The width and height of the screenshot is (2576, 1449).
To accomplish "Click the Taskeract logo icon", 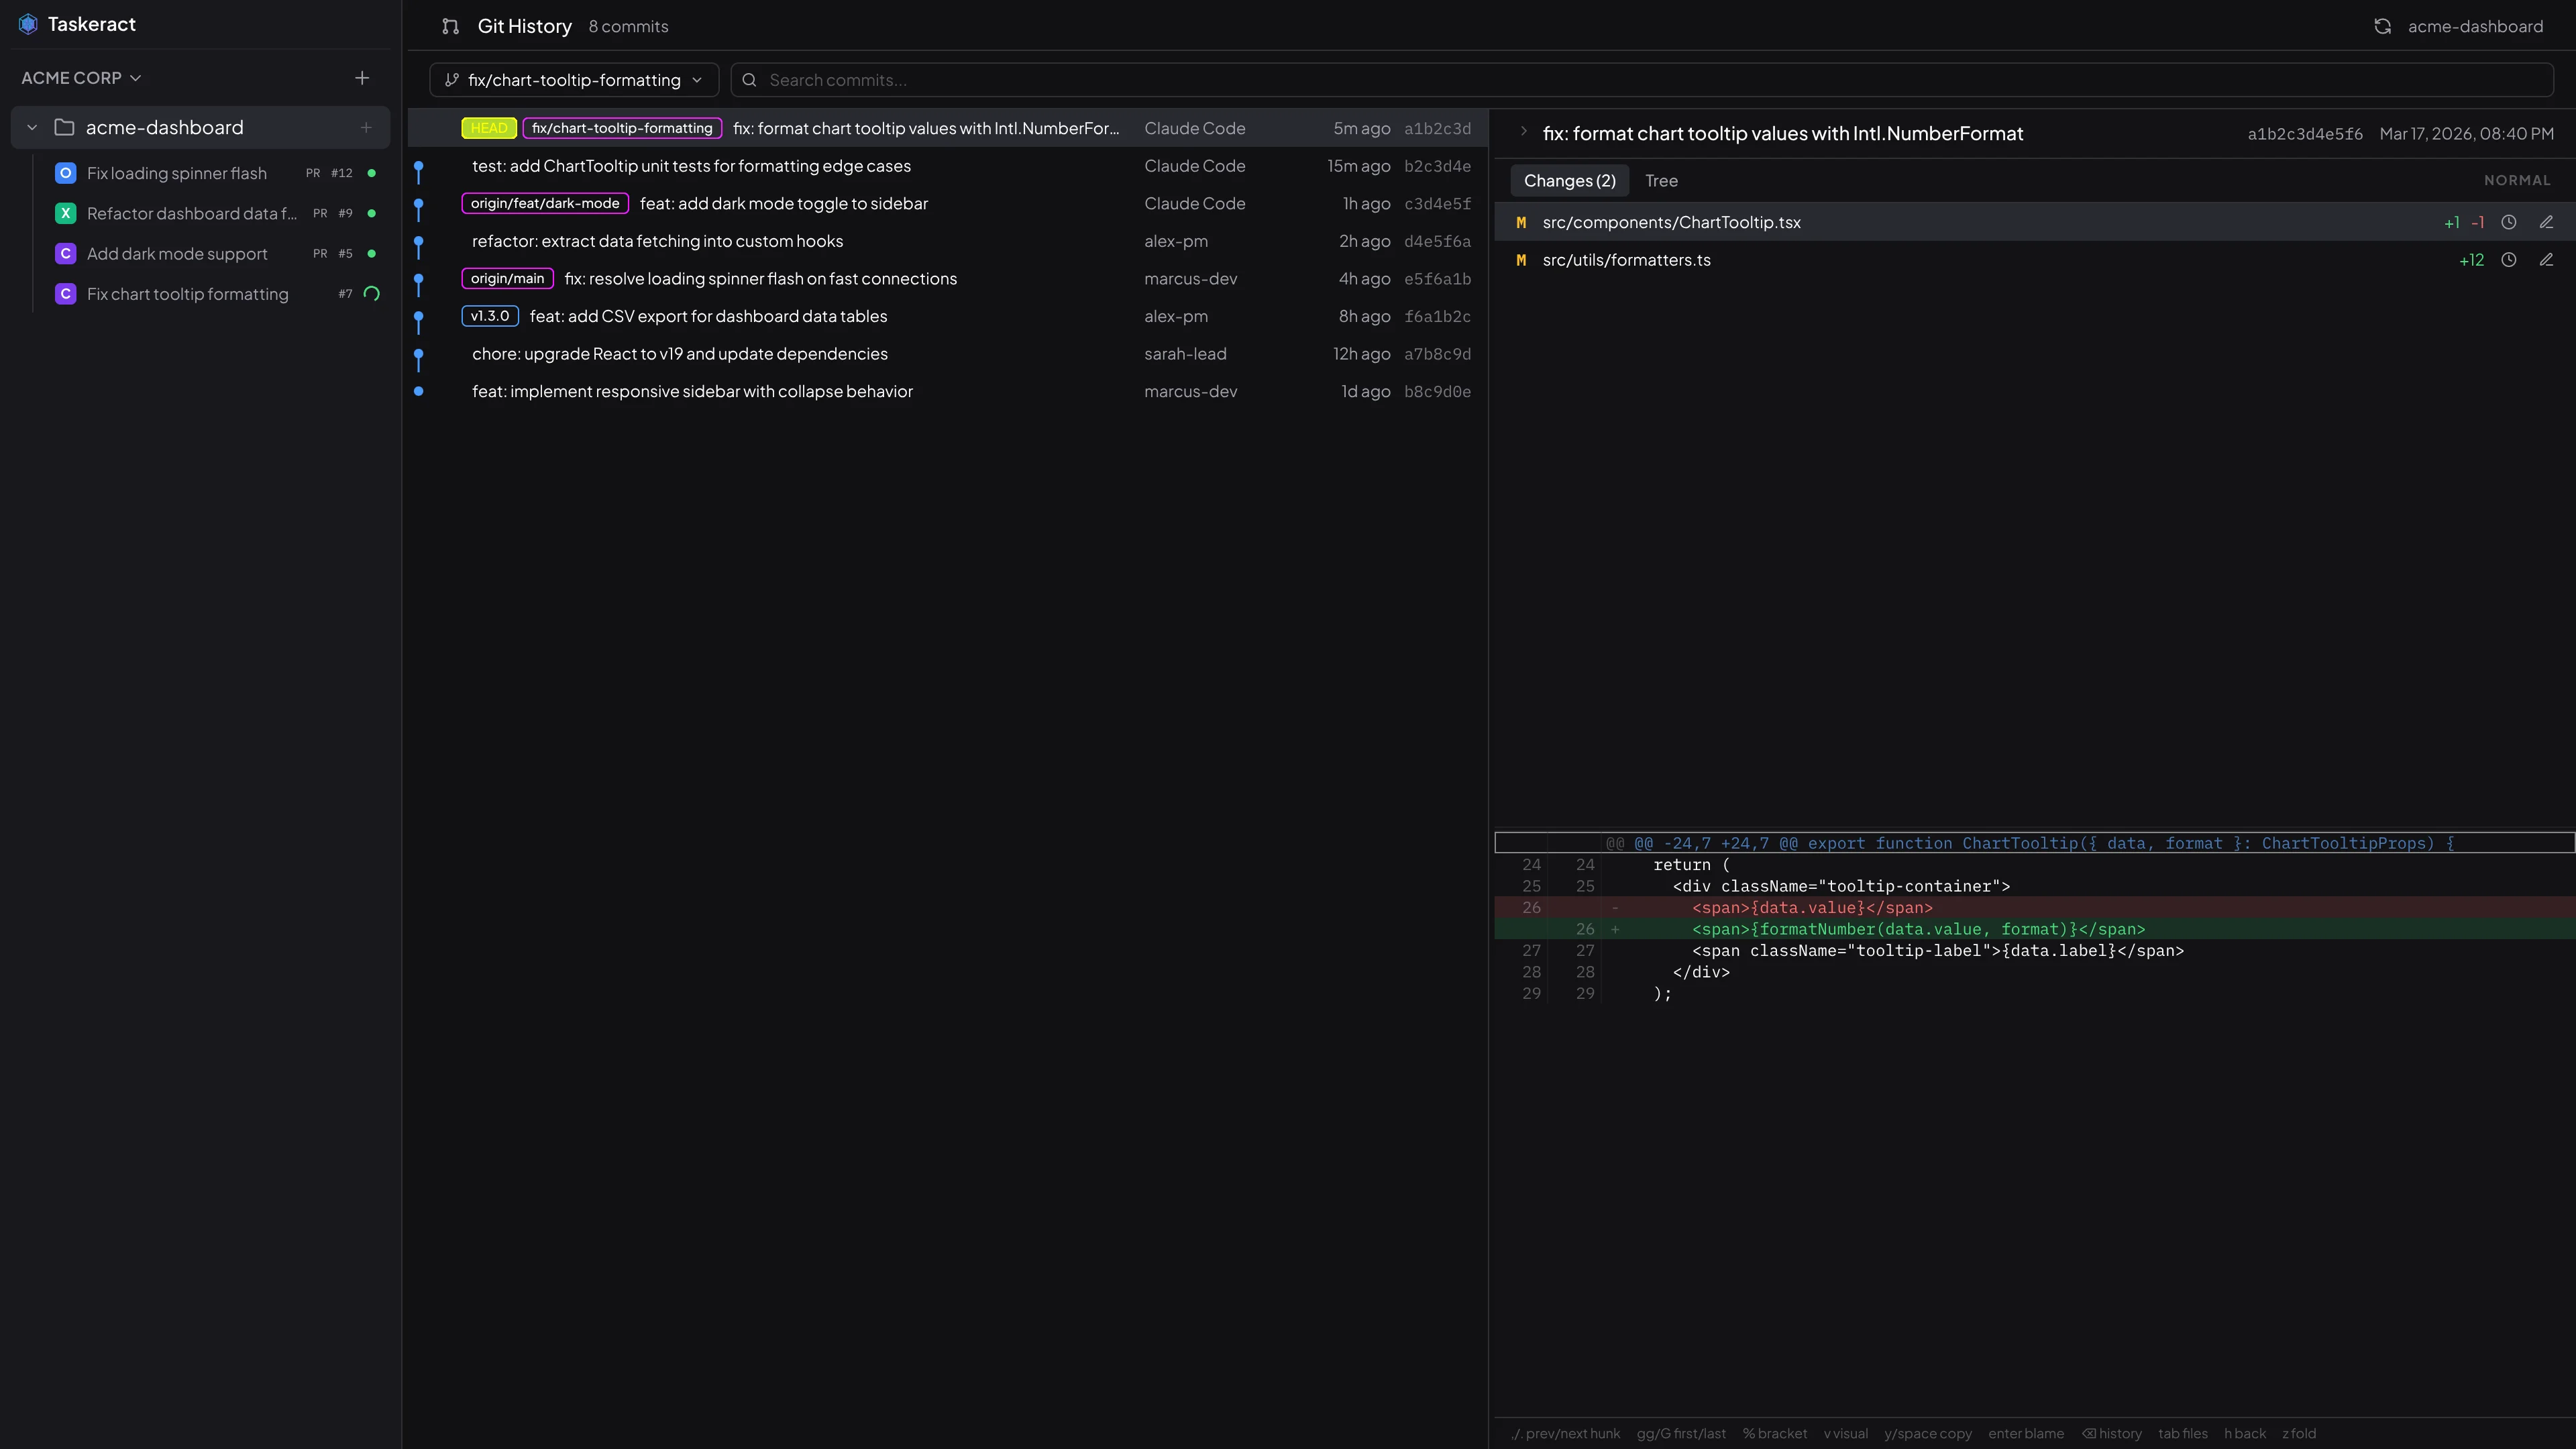I will [28, 23].
